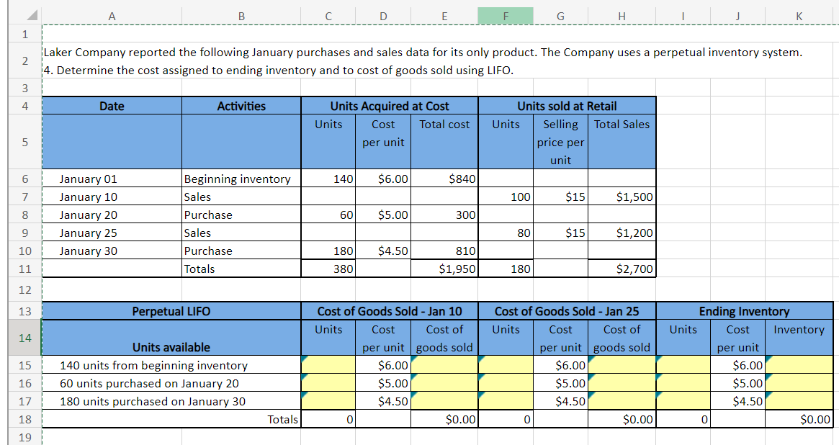This screenshot has width=839, height=445.
Task: Click Ending Inventory Units input, row 17
Action: [683, 401]
